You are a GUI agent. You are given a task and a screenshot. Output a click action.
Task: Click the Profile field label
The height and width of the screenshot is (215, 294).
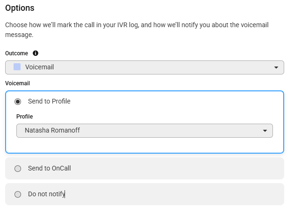coord(25,117)
